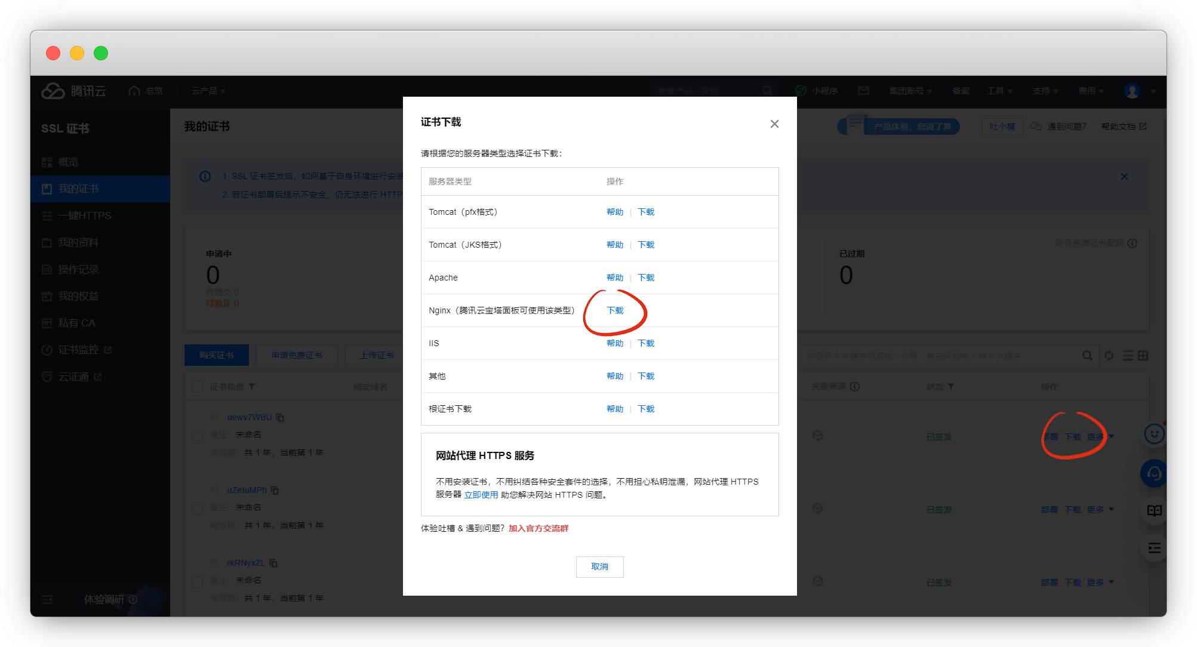The image size is (1197, 647).
Task: Copy certificate ID uewv7WBU icon
Action: click(280, 417)
